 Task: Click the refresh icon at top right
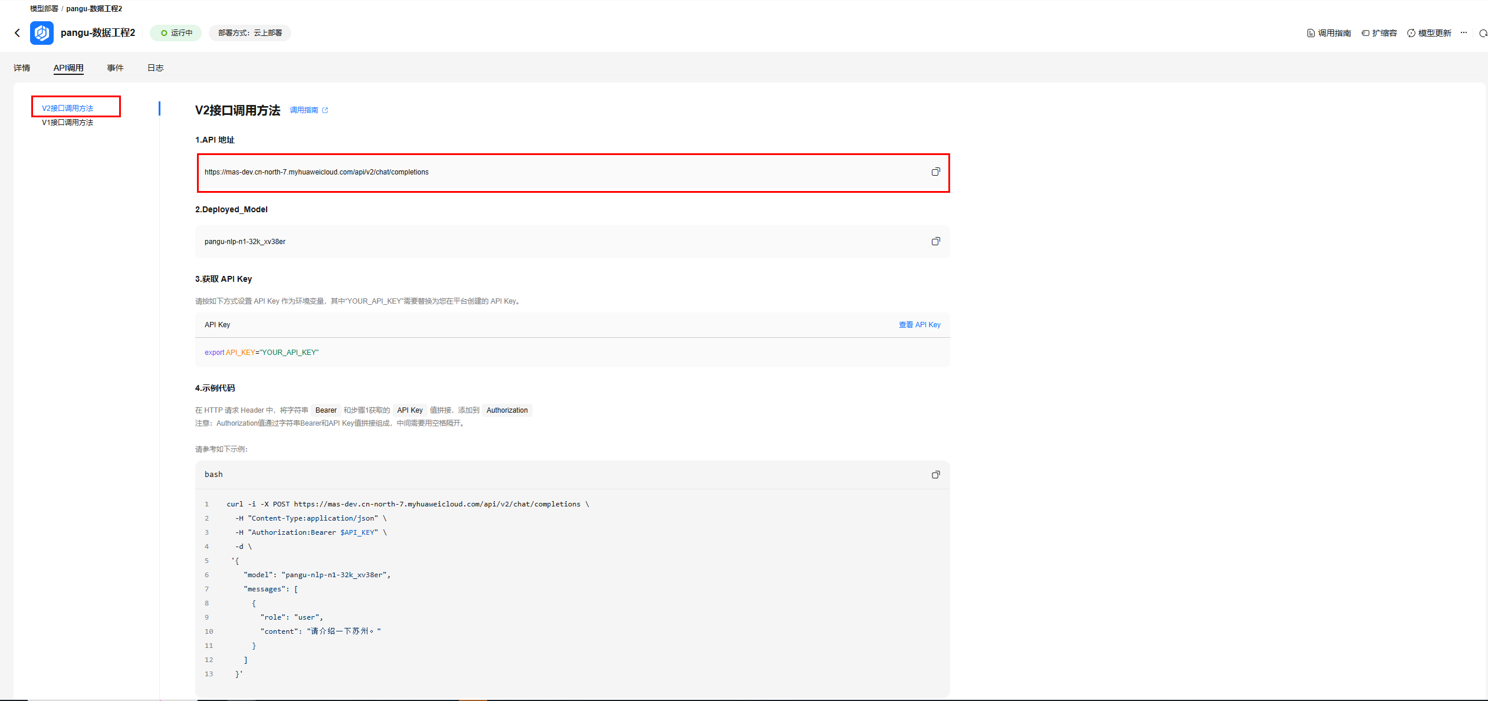point(1483,33)
